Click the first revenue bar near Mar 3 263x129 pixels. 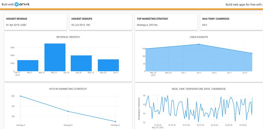click(28, 66)
